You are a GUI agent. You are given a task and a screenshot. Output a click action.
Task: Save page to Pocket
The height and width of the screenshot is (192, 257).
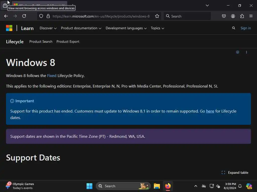tap(224, 16)
